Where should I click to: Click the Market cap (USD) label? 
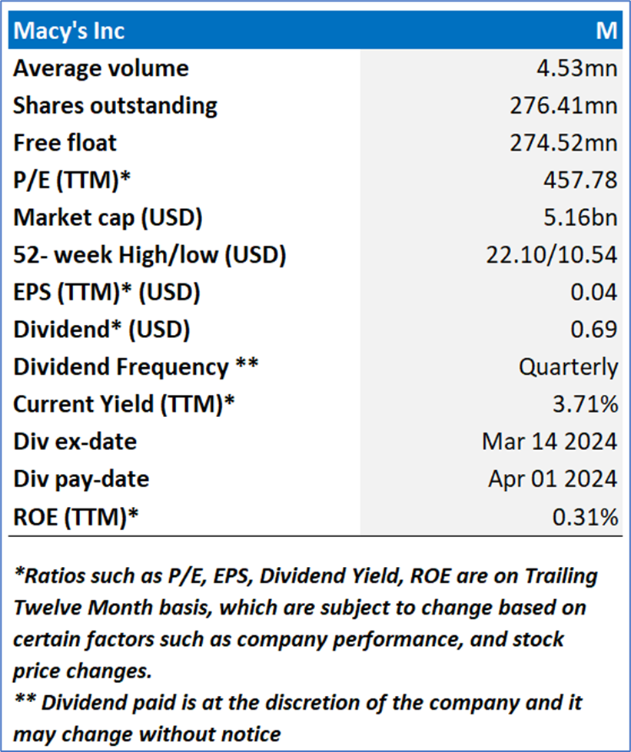[108, 217]
